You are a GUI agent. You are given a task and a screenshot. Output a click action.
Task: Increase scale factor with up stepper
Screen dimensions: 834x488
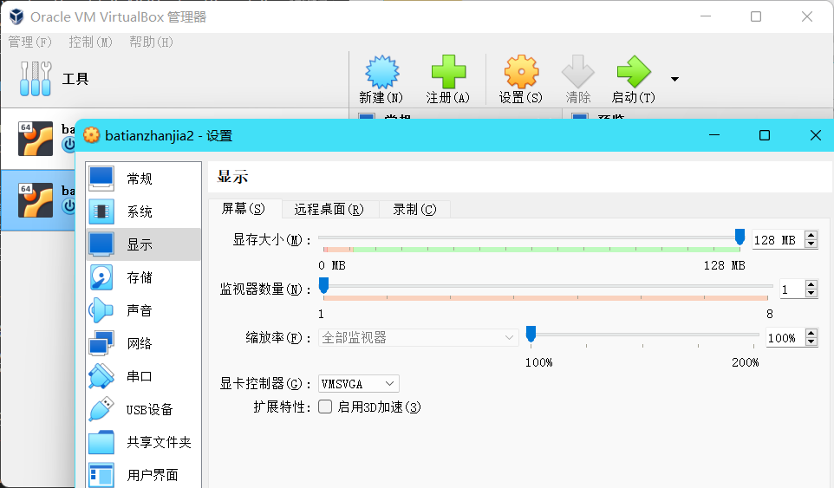click(811, 333)
